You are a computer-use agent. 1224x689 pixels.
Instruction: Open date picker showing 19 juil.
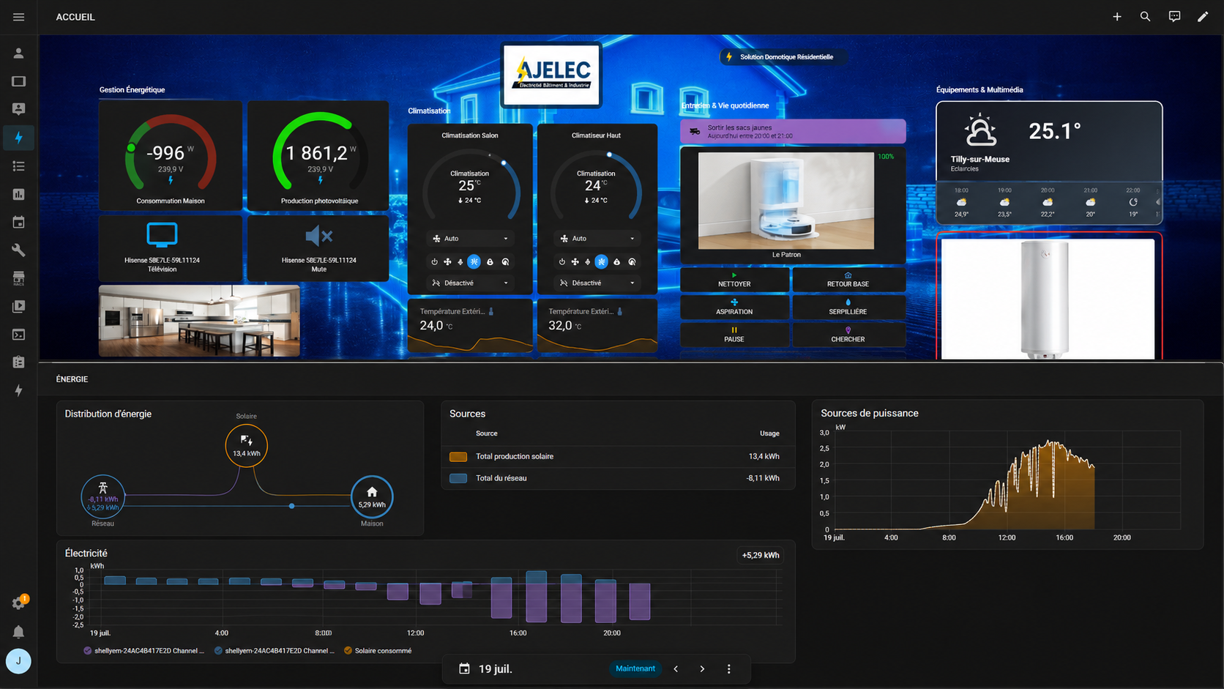click(486, 668)
